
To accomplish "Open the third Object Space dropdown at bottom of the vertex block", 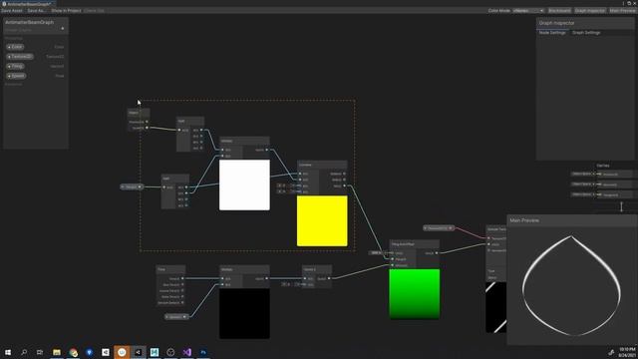I will [583, 194].
